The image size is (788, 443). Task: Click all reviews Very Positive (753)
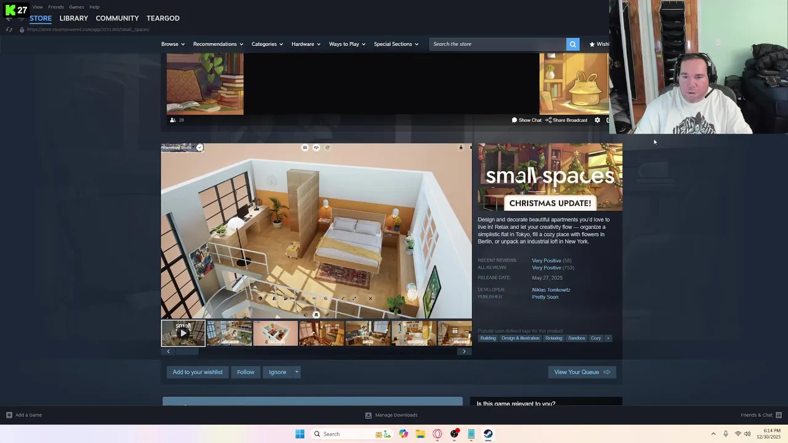click(x=553, y=268)
